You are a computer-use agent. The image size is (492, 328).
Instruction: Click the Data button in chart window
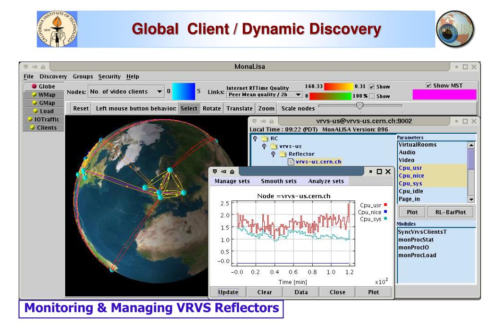click(x=301, y=292)
